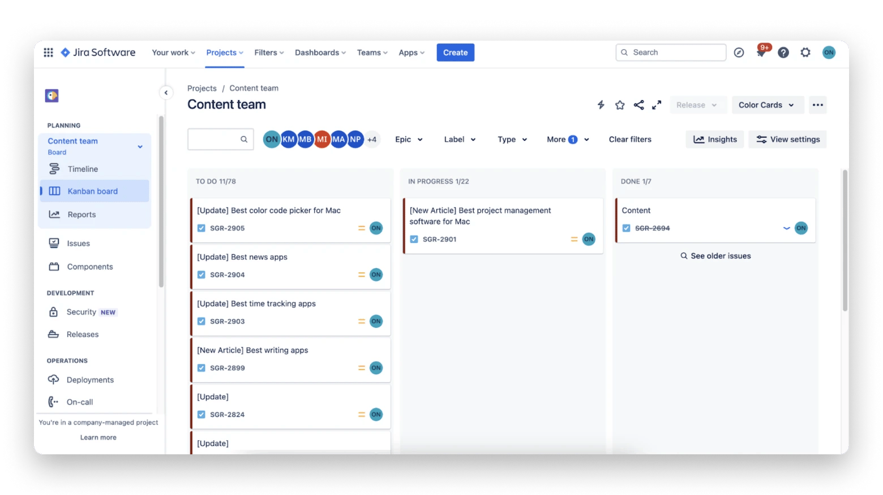Filter by the MB avatar

coord(305,140)
